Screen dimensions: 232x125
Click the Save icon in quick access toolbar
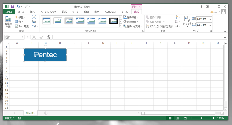click(x=13, y=6)
